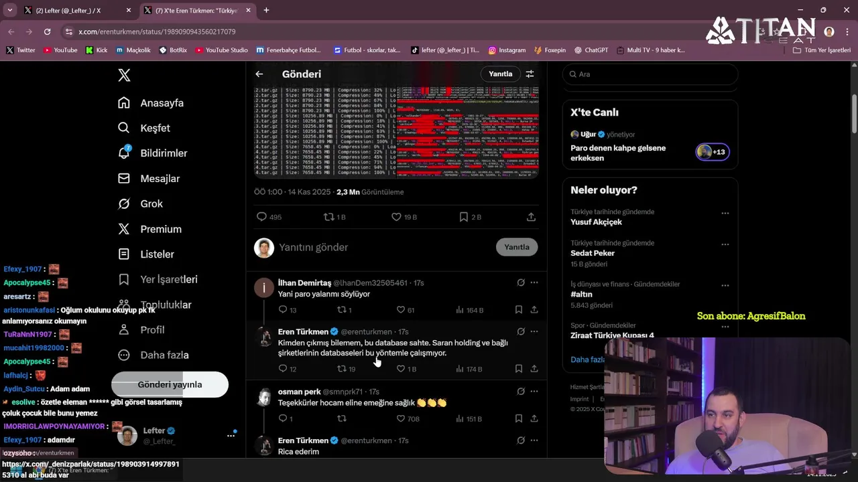Open the #altın trending topic

[x=581, y=295]
